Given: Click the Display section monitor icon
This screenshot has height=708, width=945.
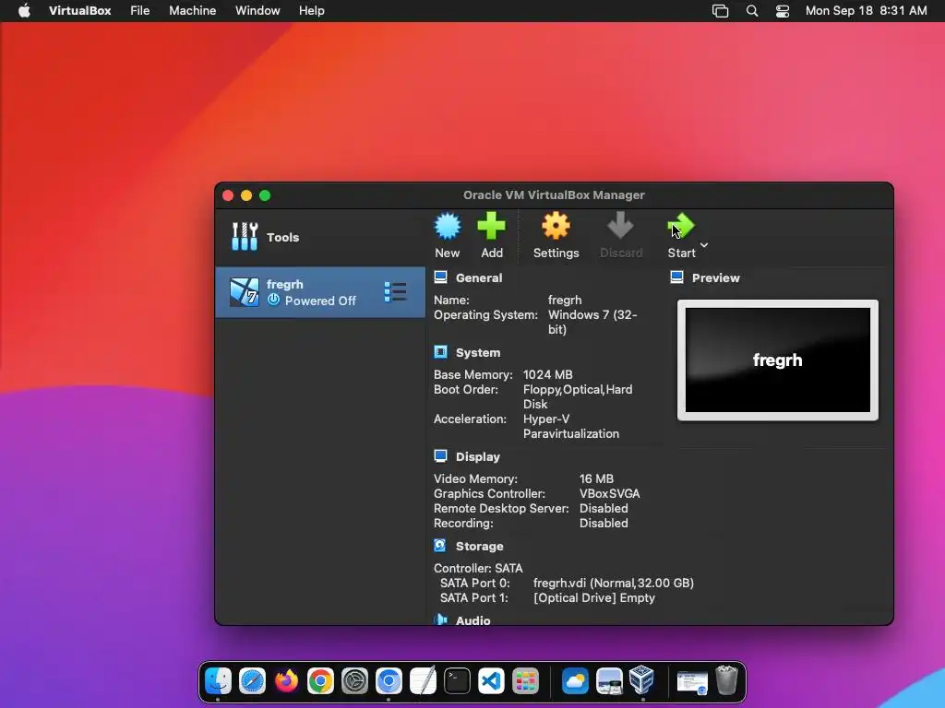Looking at the screenshot, I should [x=440, y=456].
